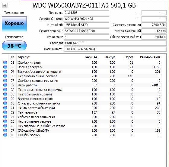Click the Интерфейс field USB (Serial ATA)
Screen dimensions: 169x167
pos(87,25)
